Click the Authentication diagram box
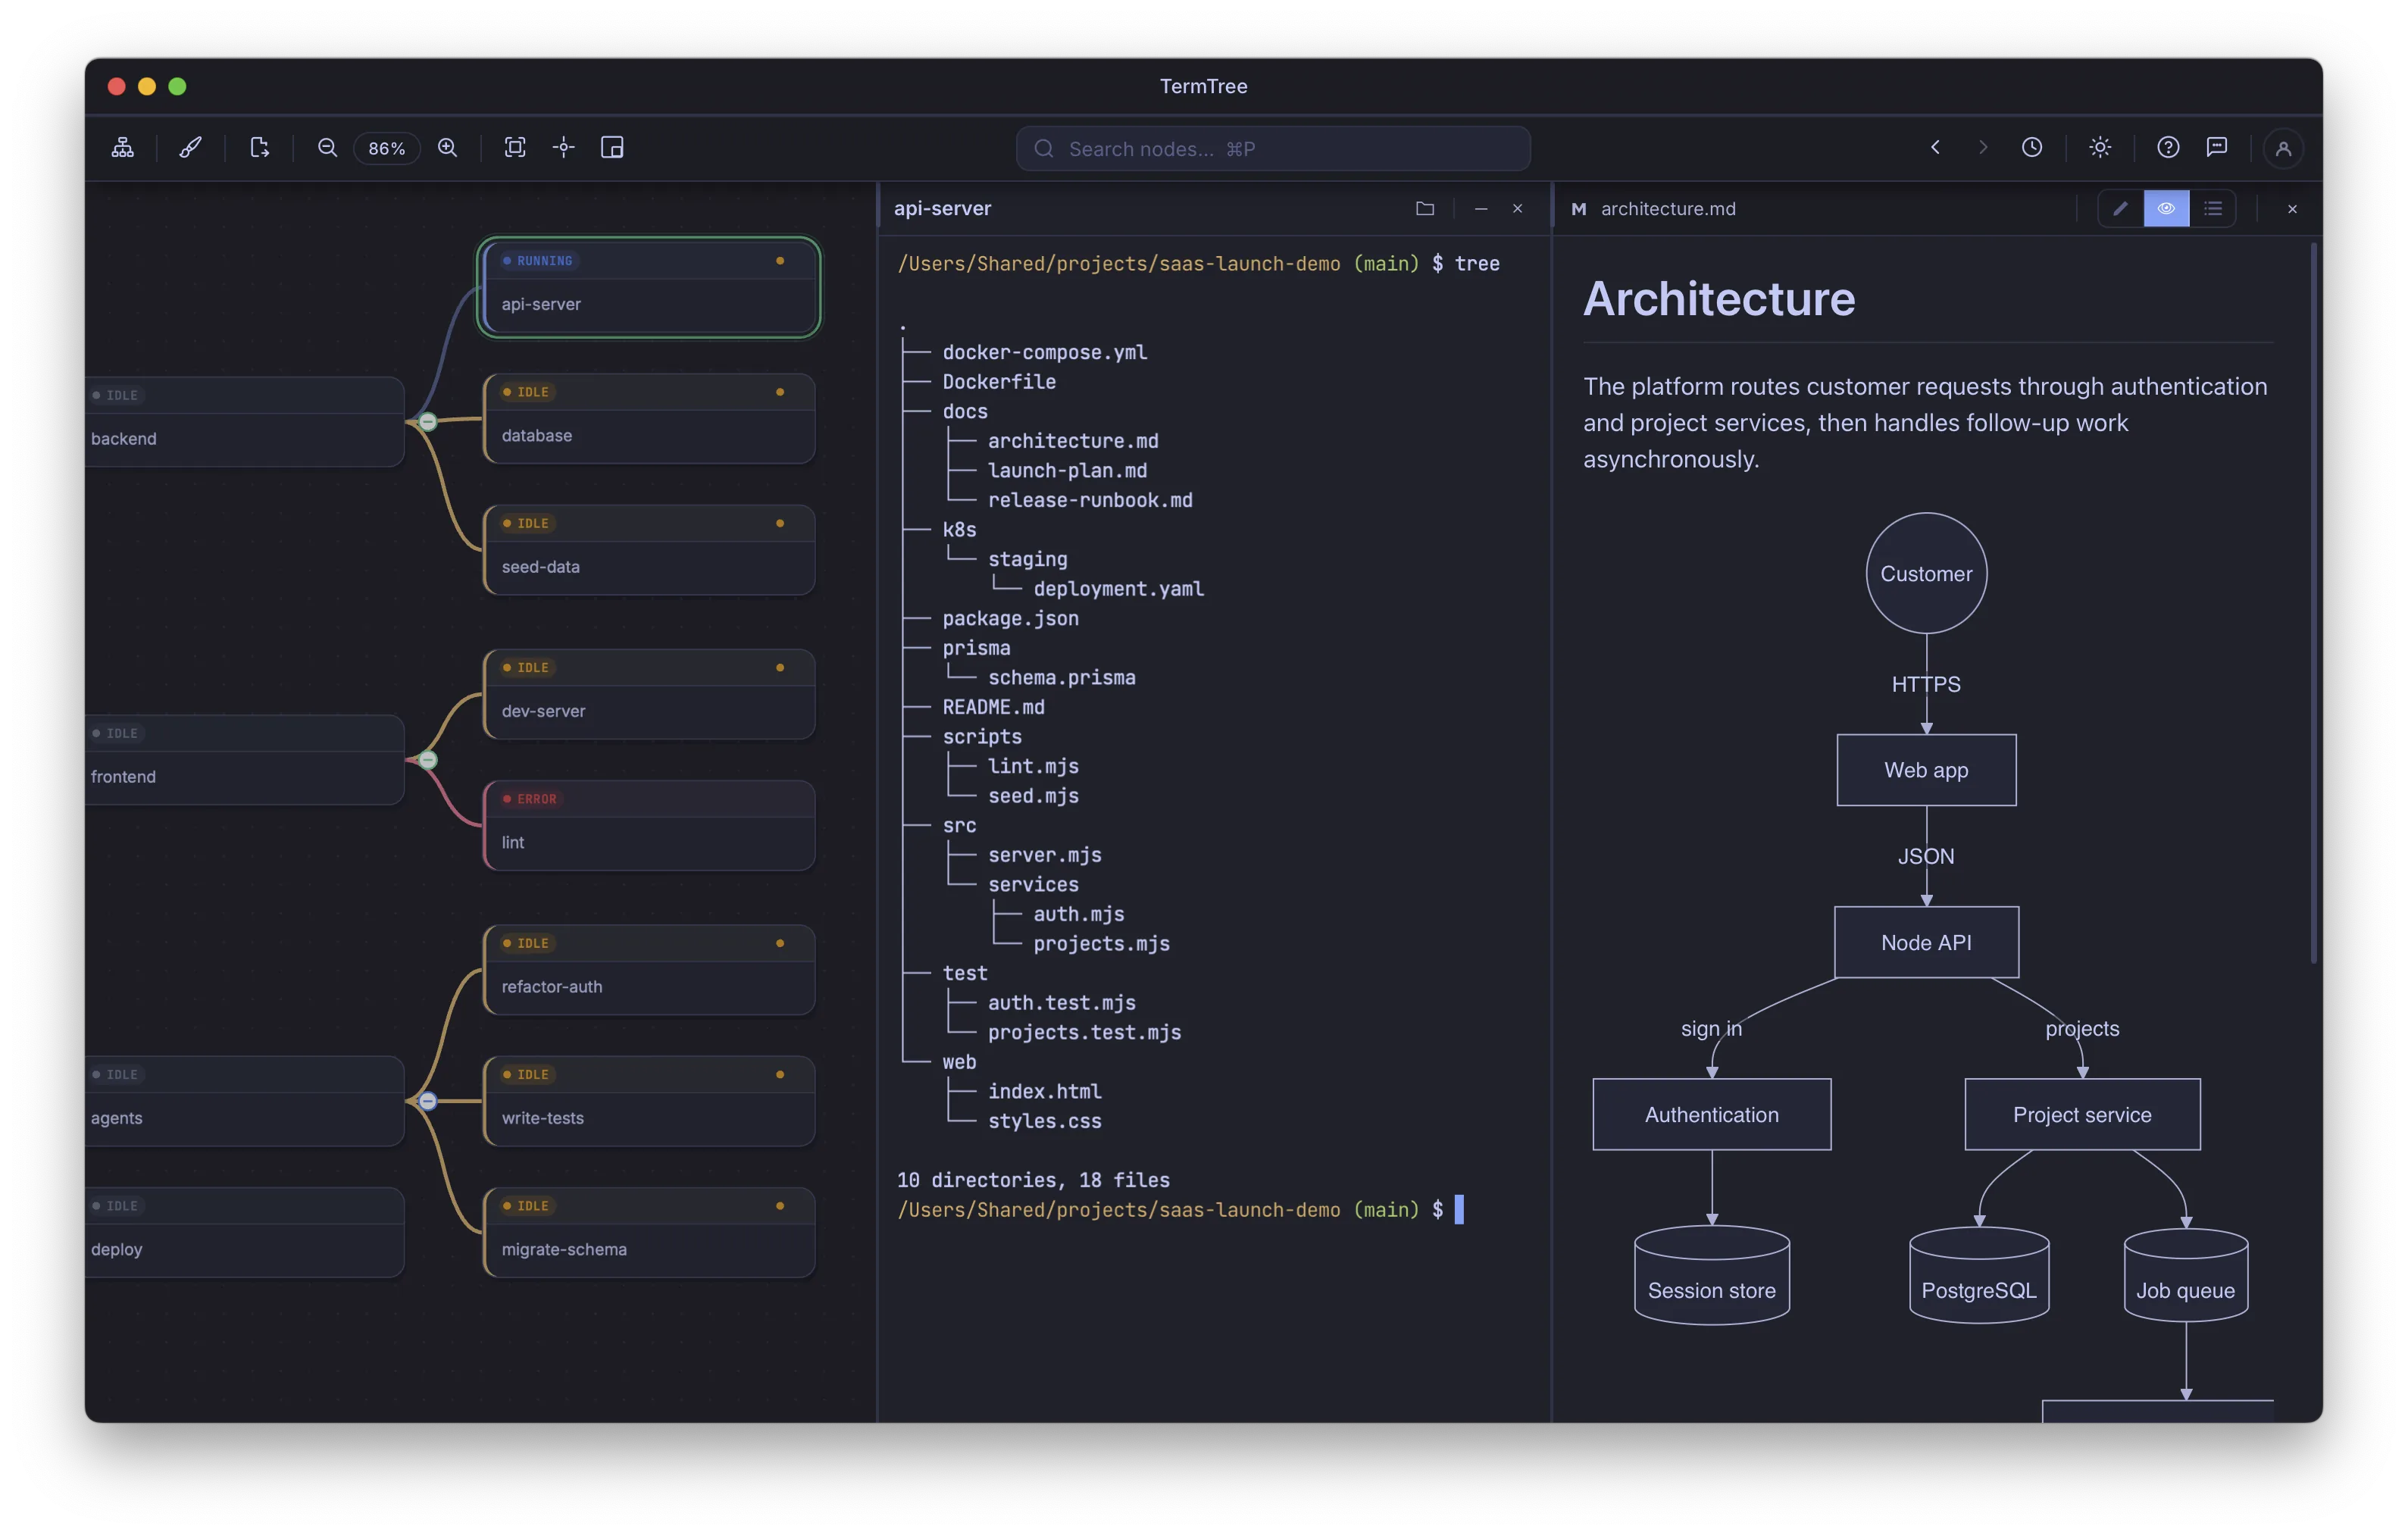The height and width of the screenshot is (1535, 2408). point(1712,1114)
